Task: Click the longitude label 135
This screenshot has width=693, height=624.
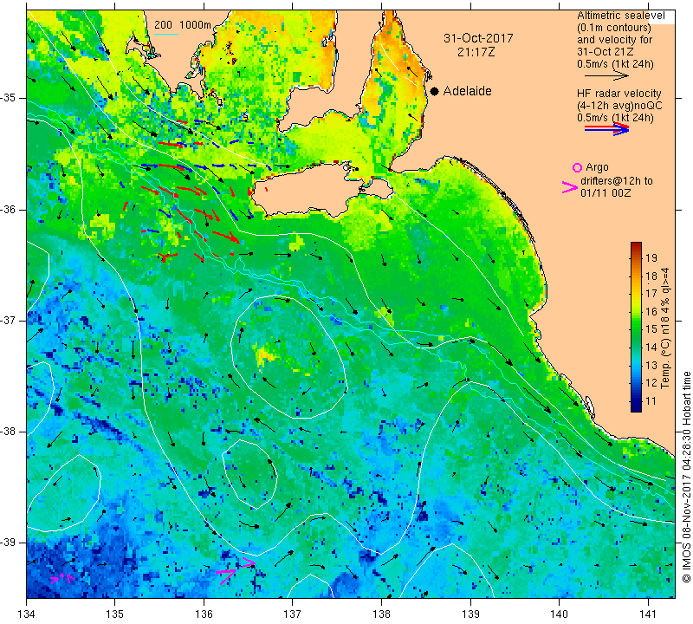Action: (x=115, y=614)
